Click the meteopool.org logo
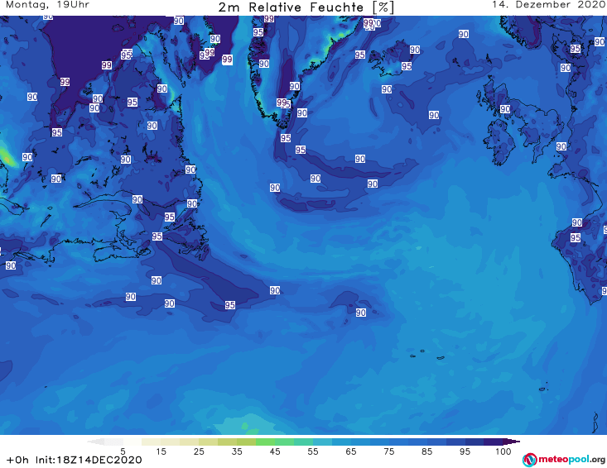Viewport: 607px width, 468px height. click(x=564, y=460)
